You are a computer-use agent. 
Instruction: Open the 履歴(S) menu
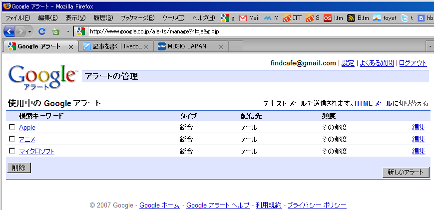click(x=103, y=18)
